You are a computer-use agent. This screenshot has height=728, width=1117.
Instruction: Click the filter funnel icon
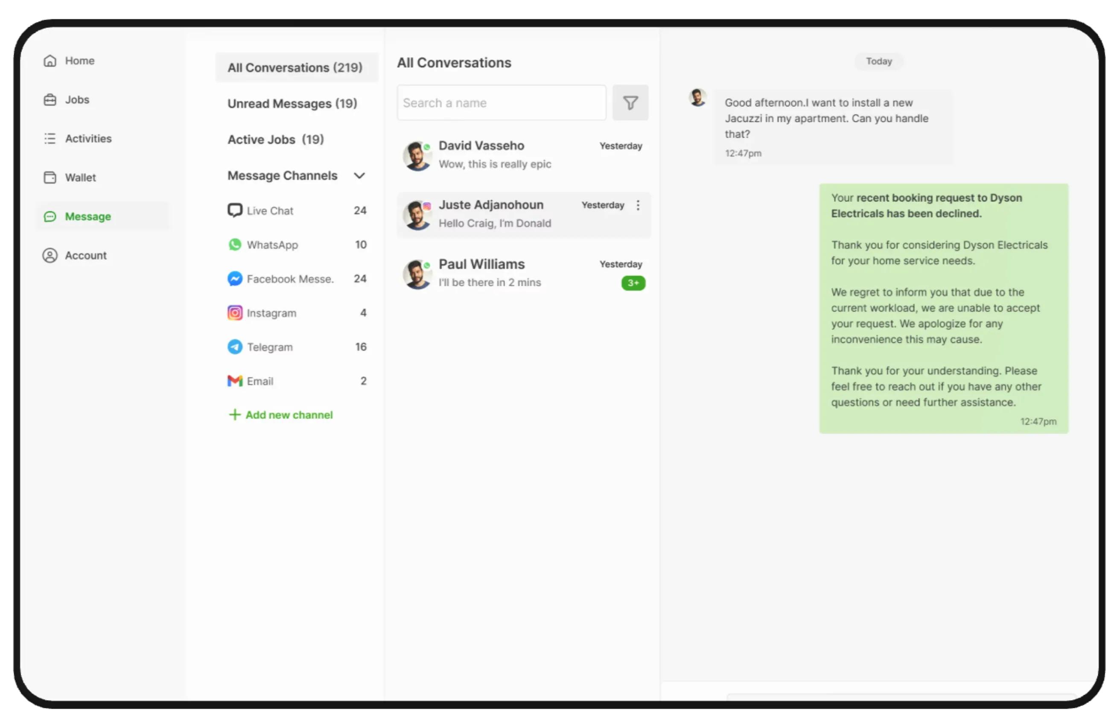click(x=630, y=103)
